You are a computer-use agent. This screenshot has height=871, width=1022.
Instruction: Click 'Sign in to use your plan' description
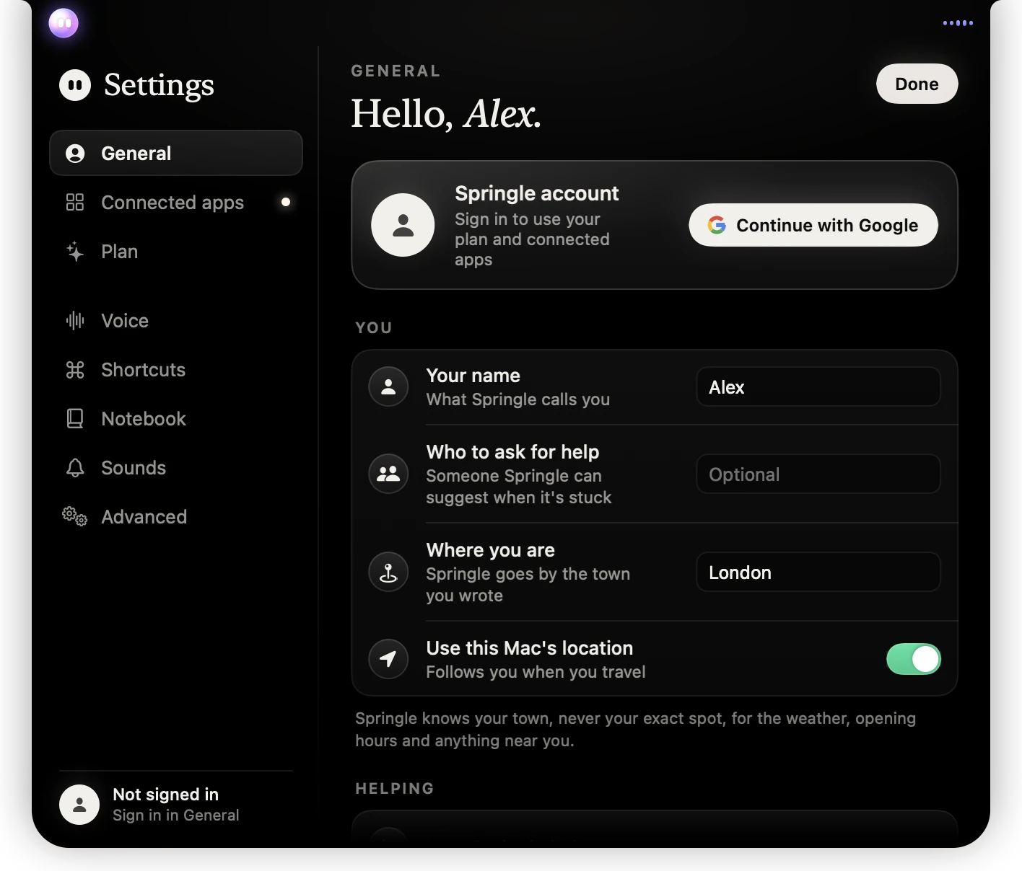(532, 239)
